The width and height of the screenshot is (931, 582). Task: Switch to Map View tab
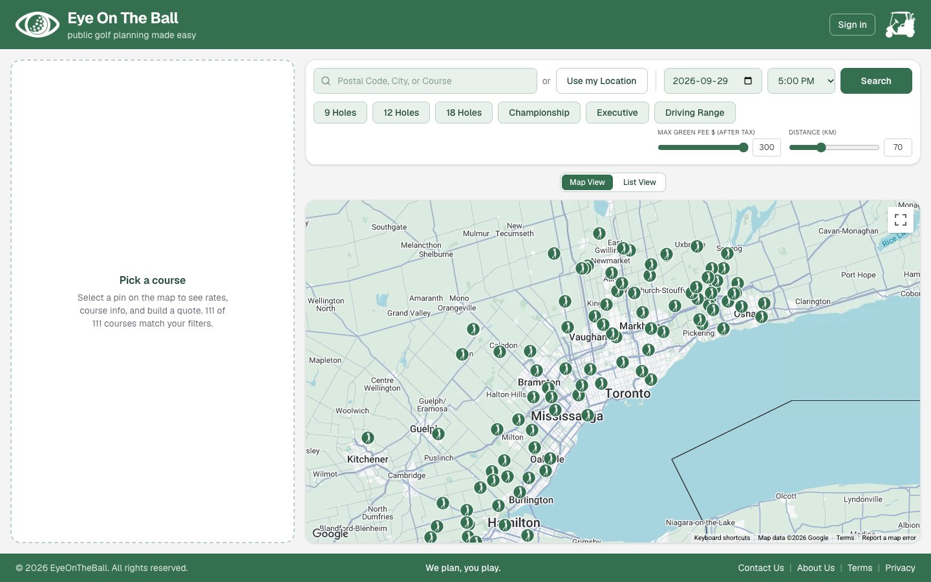587,182
